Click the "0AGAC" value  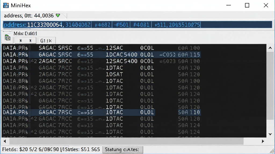tap(47, 101)
